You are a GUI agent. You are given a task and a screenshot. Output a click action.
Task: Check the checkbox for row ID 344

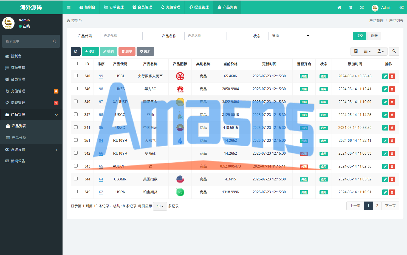tap(76, 179)
